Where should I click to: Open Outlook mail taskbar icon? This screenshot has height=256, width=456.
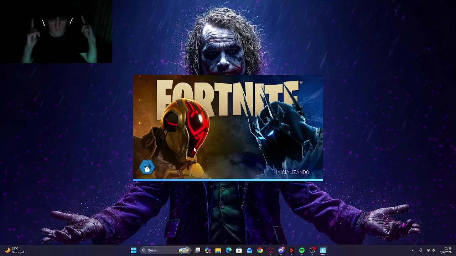coord(249,250)
